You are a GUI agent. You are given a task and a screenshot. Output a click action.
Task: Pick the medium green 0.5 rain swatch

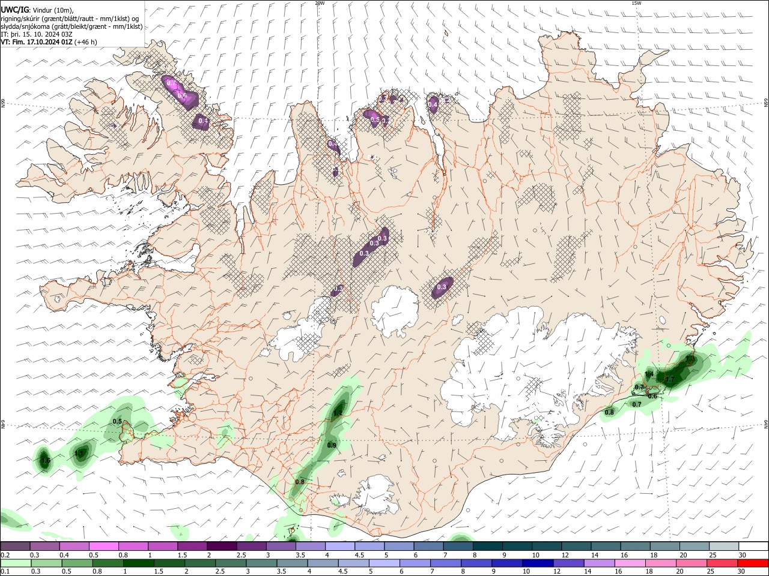pyautogui.click(x=77, y=563)
